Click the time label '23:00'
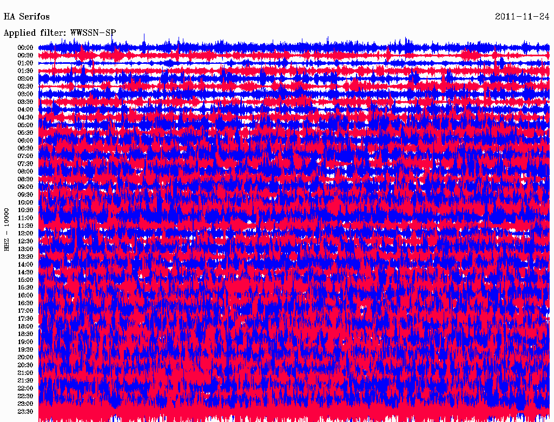 click(x=25, y=404)
